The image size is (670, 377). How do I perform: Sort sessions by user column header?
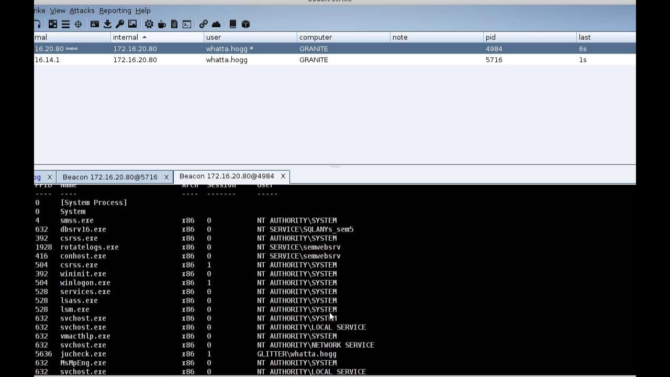250,37
